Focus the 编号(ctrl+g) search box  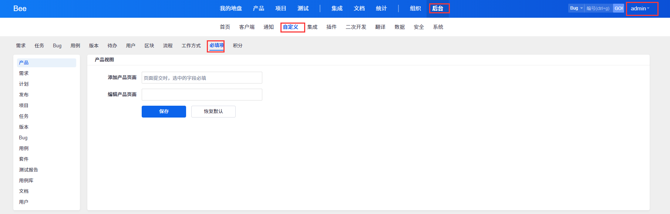coord(598,8)
